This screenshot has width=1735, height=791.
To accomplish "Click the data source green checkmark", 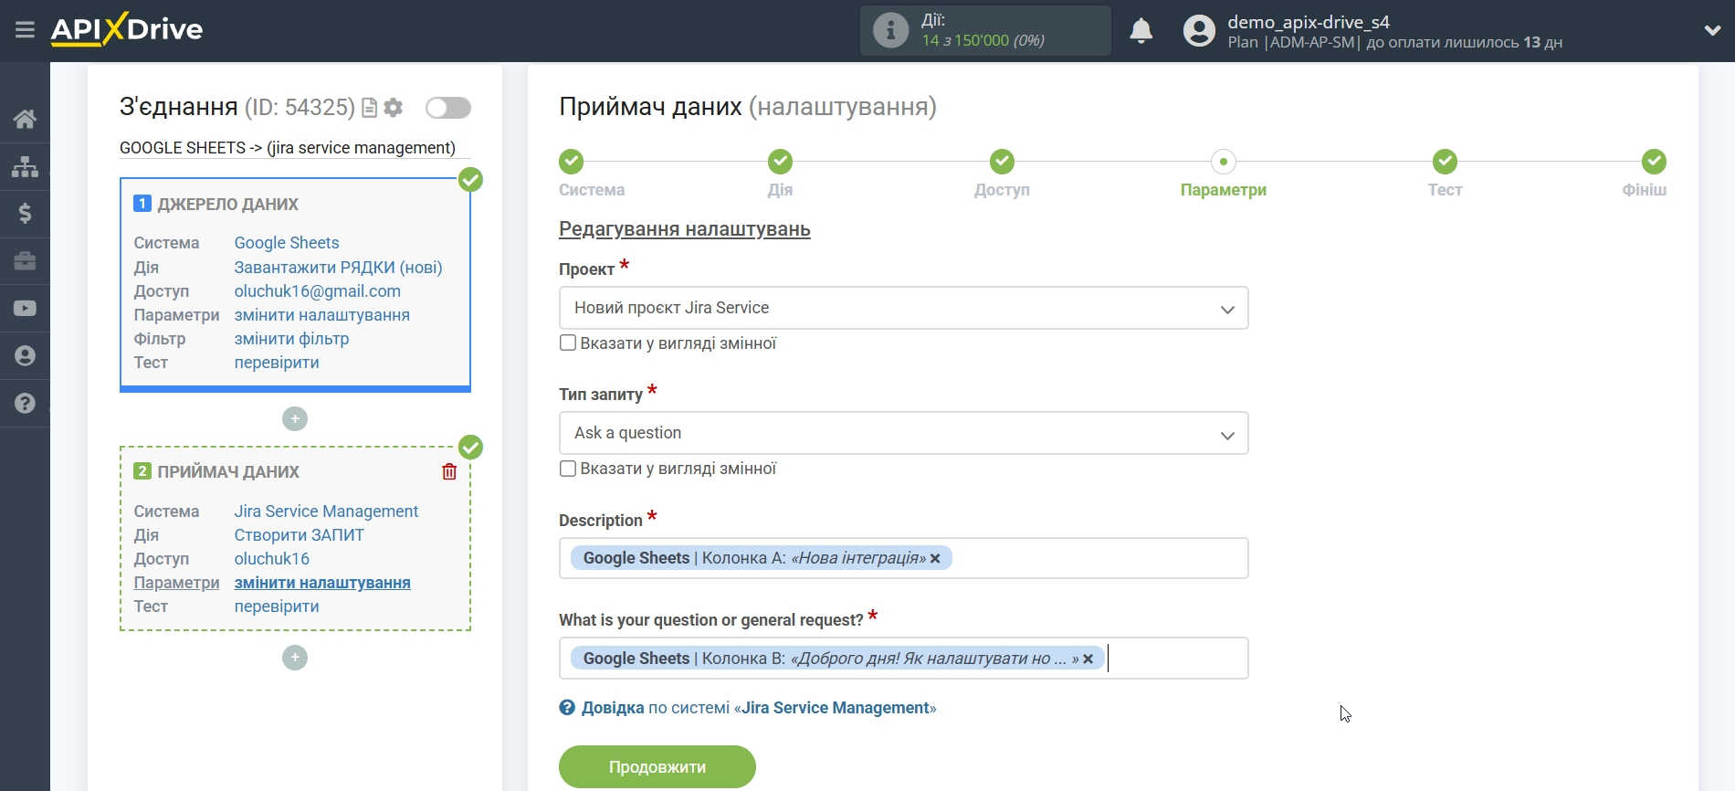I will (x=470, y=180).
